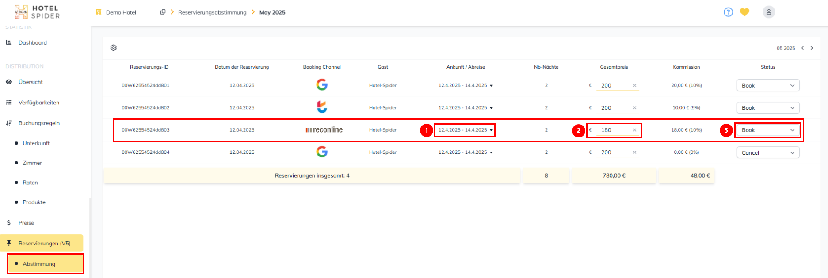
Task: Open the user profile avatar icon
Action: (x=769, y=12)
